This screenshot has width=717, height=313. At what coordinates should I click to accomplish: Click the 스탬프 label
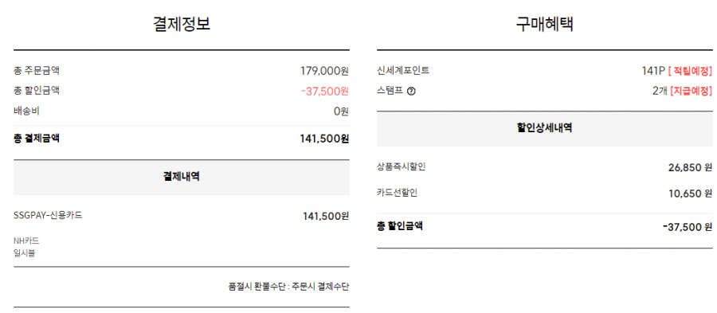coord(390,91)
